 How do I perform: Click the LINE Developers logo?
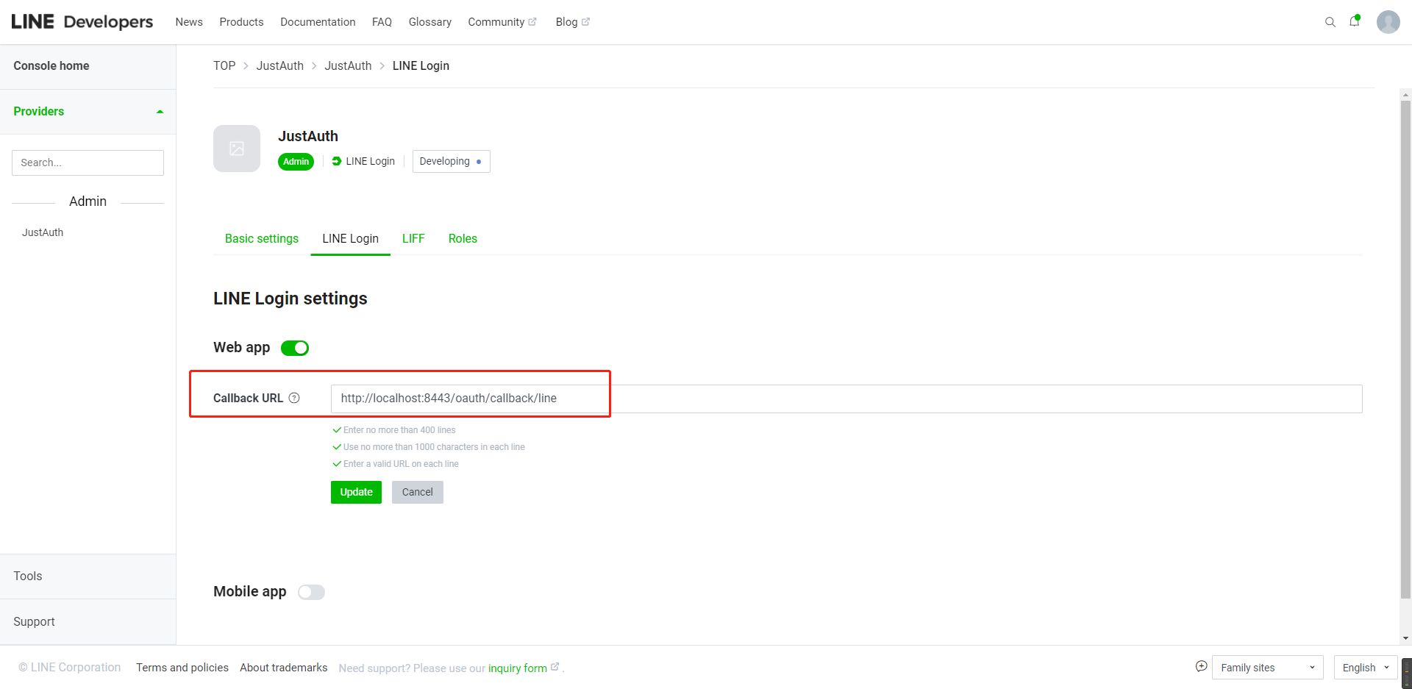coord(82,22)
